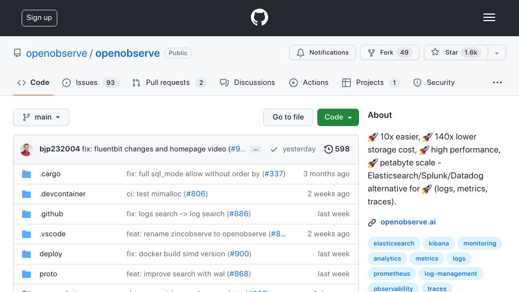Switch to the Discussions tab
The height and width of the screenshot is (292, 519).
click(247, 82)
